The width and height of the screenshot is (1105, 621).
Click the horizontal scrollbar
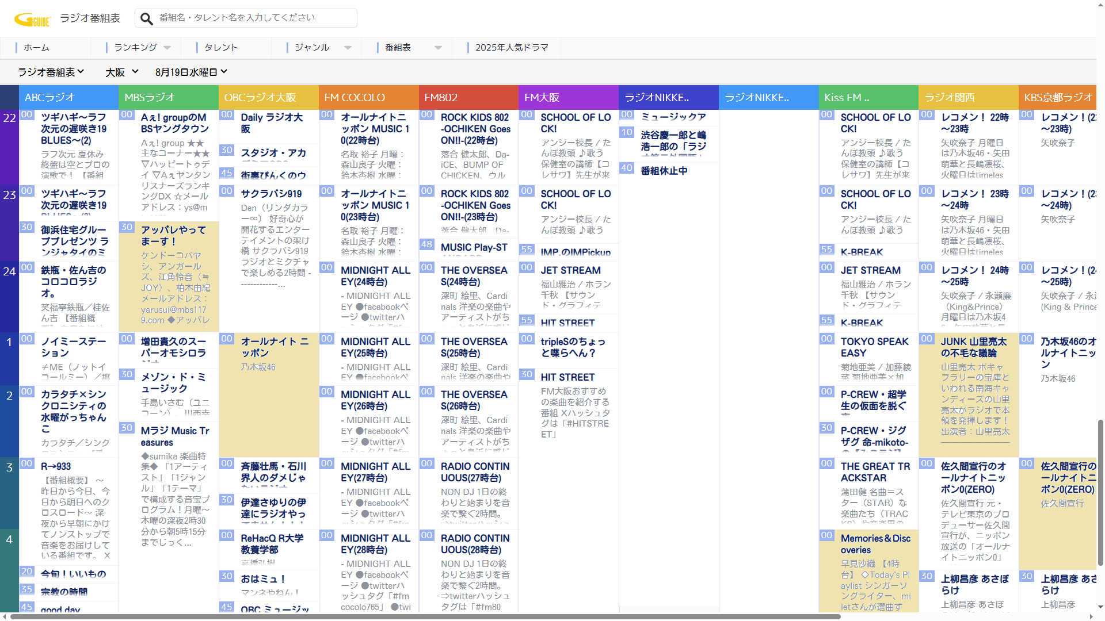(425, 617)
